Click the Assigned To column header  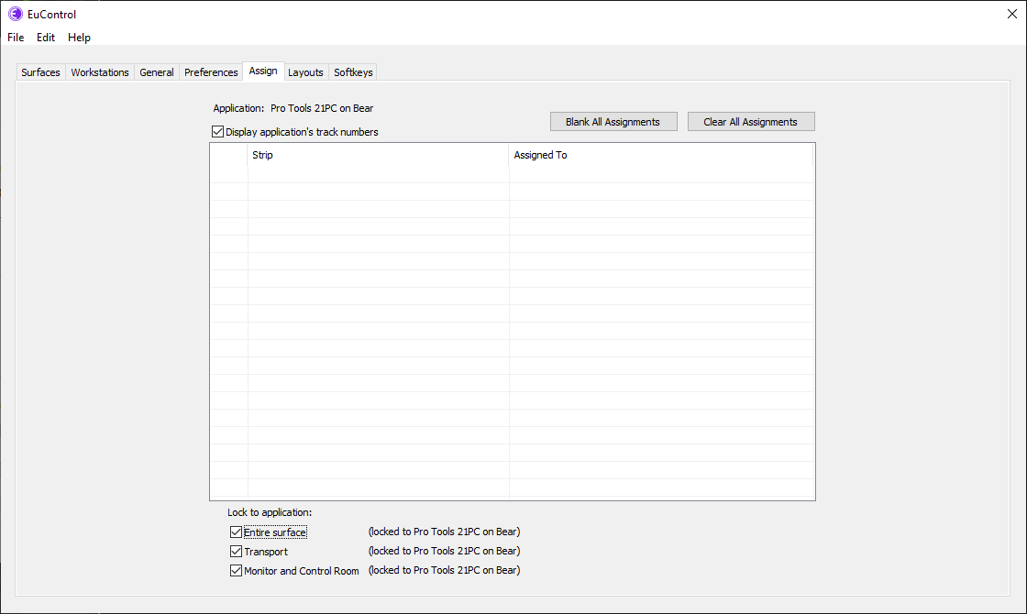pos(660,156)
